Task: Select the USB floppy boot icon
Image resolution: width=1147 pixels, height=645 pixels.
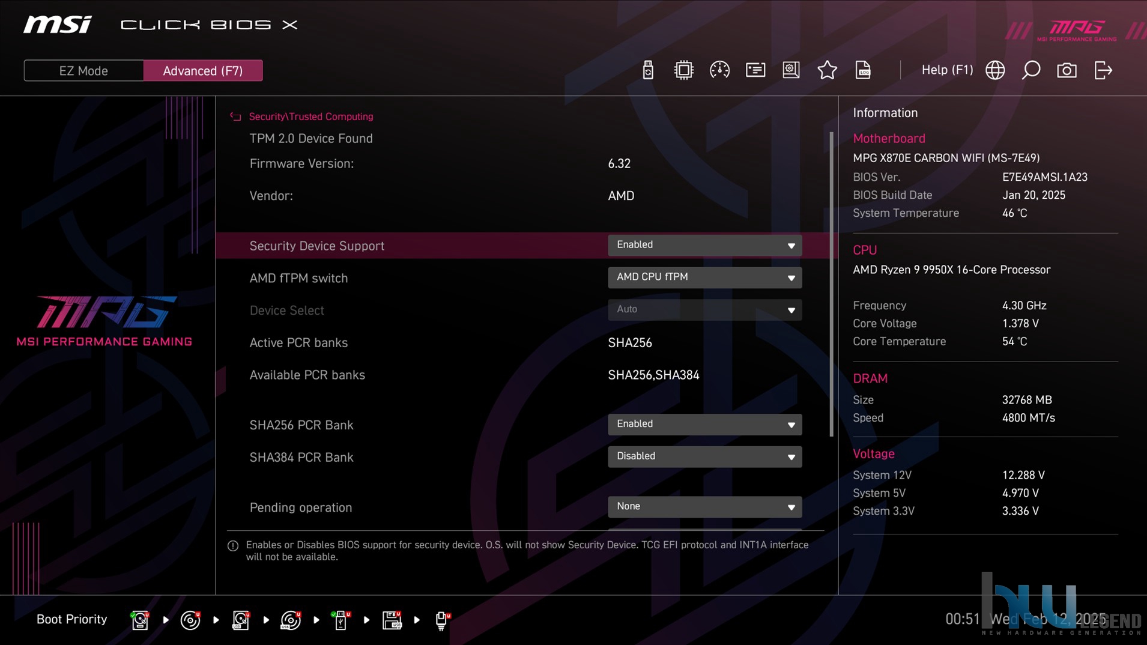Action: pyautogui.click(x=392, y=620)
